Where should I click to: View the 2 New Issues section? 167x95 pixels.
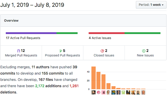click(x=145, y=53)
